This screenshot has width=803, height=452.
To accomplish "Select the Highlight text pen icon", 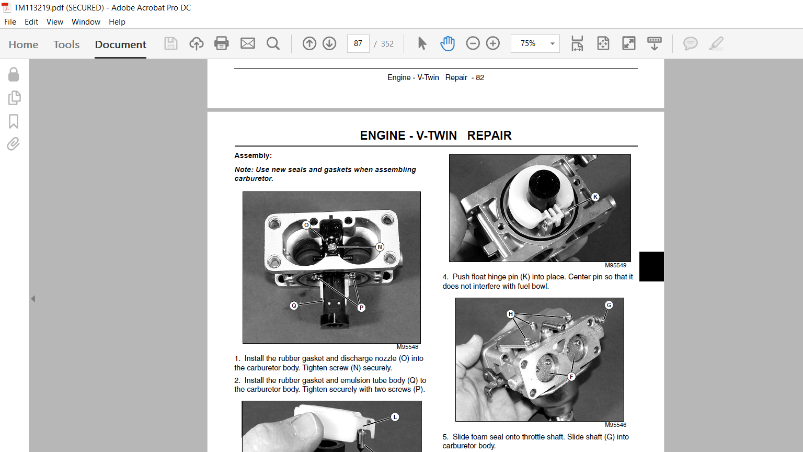I will pos(716,43).
